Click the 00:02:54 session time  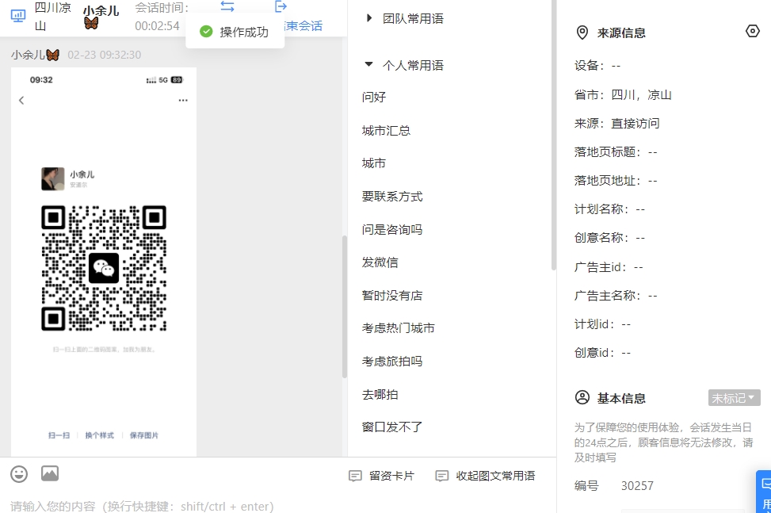[x=158, y=25]
